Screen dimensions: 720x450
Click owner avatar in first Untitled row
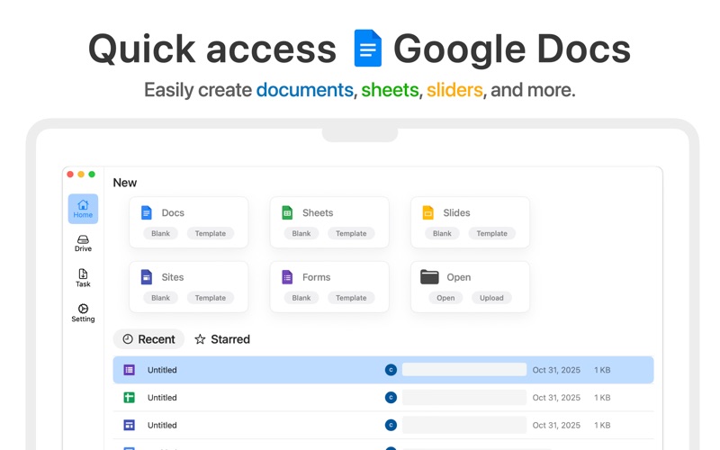(x=391, y=370)
